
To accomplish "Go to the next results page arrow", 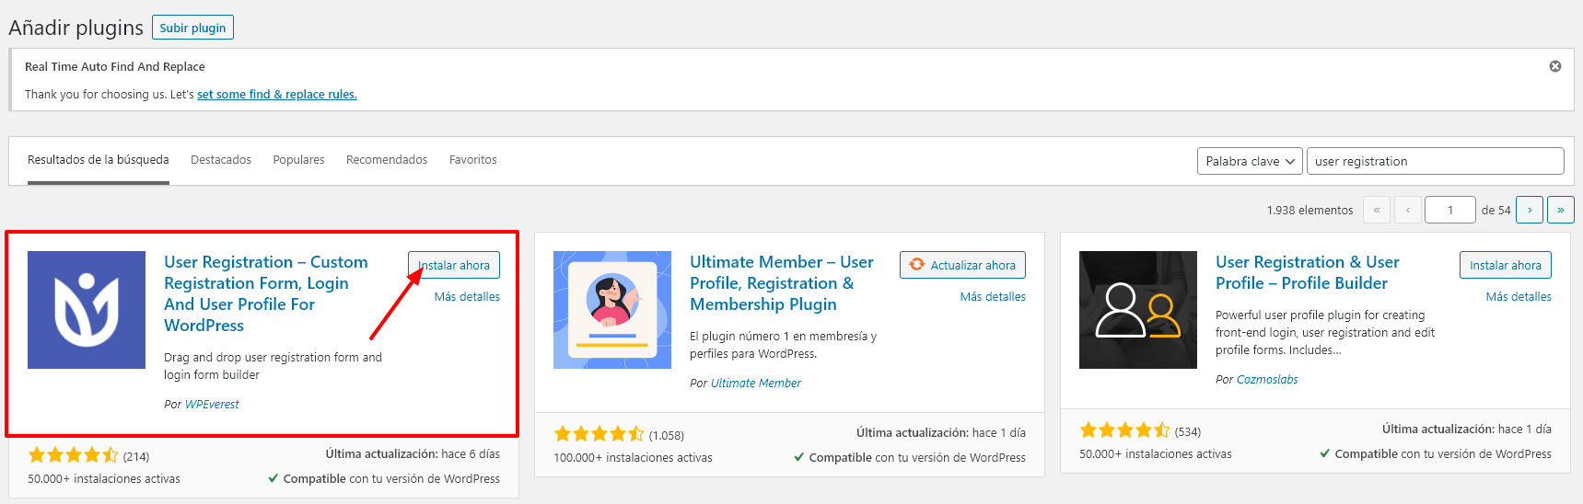I will tap(1530, 210).
